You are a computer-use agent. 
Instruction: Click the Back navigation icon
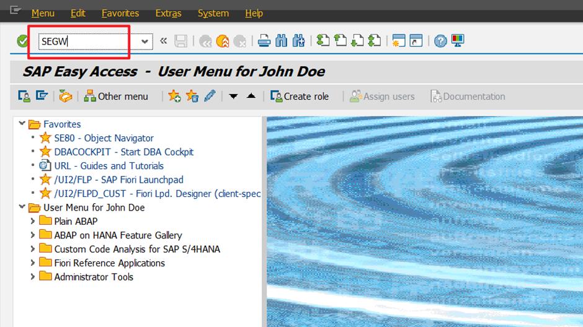point(205,41)
